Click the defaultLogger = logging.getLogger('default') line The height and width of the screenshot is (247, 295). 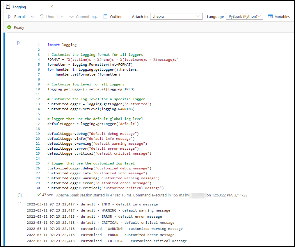point(93,124)
